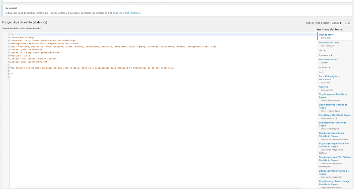Click 'License: GNU General Public License' line
The width and height of the screenshot is (354, 189).
[33, 59]
